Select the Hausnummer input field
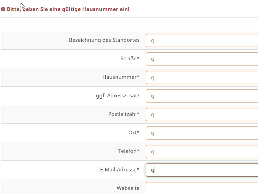This screenshot has height=193, width=258. tap(202, 77)
